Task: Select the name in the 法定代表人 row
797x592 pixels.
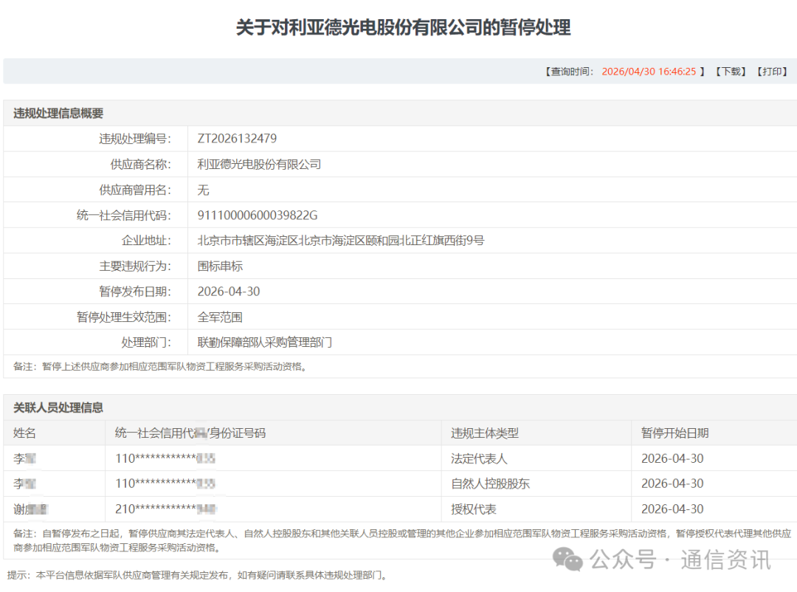Action: pyautogui.click(x=24, y=458)
